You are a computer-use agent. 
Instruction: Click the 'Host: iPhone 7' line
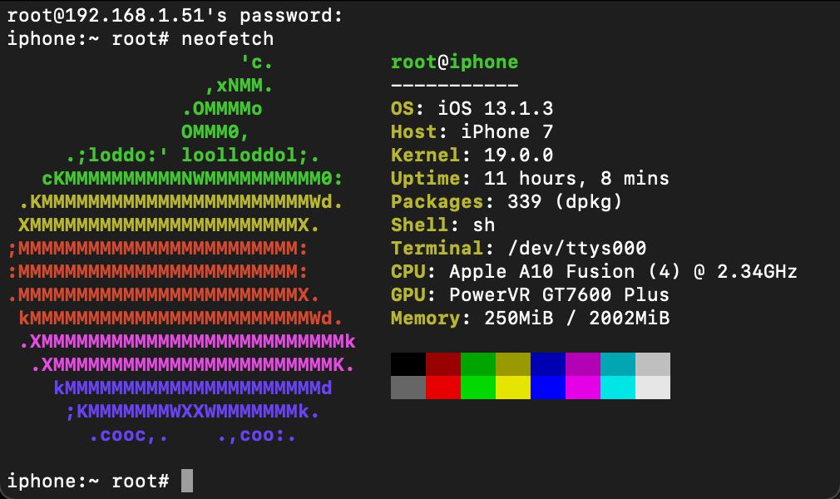tap(472, 132)
